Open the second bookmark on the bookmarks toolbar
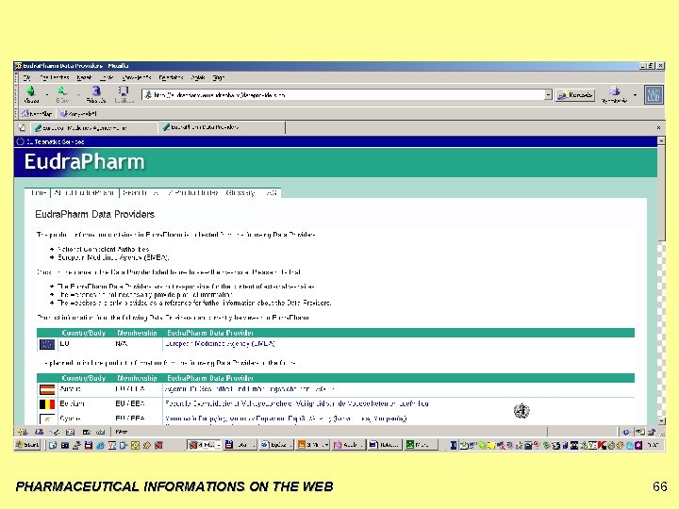 79,114
